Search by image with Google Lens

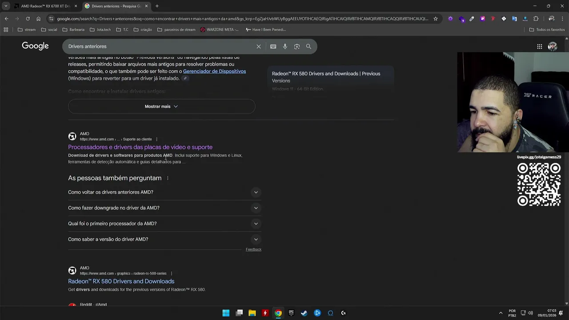point(297,46)
